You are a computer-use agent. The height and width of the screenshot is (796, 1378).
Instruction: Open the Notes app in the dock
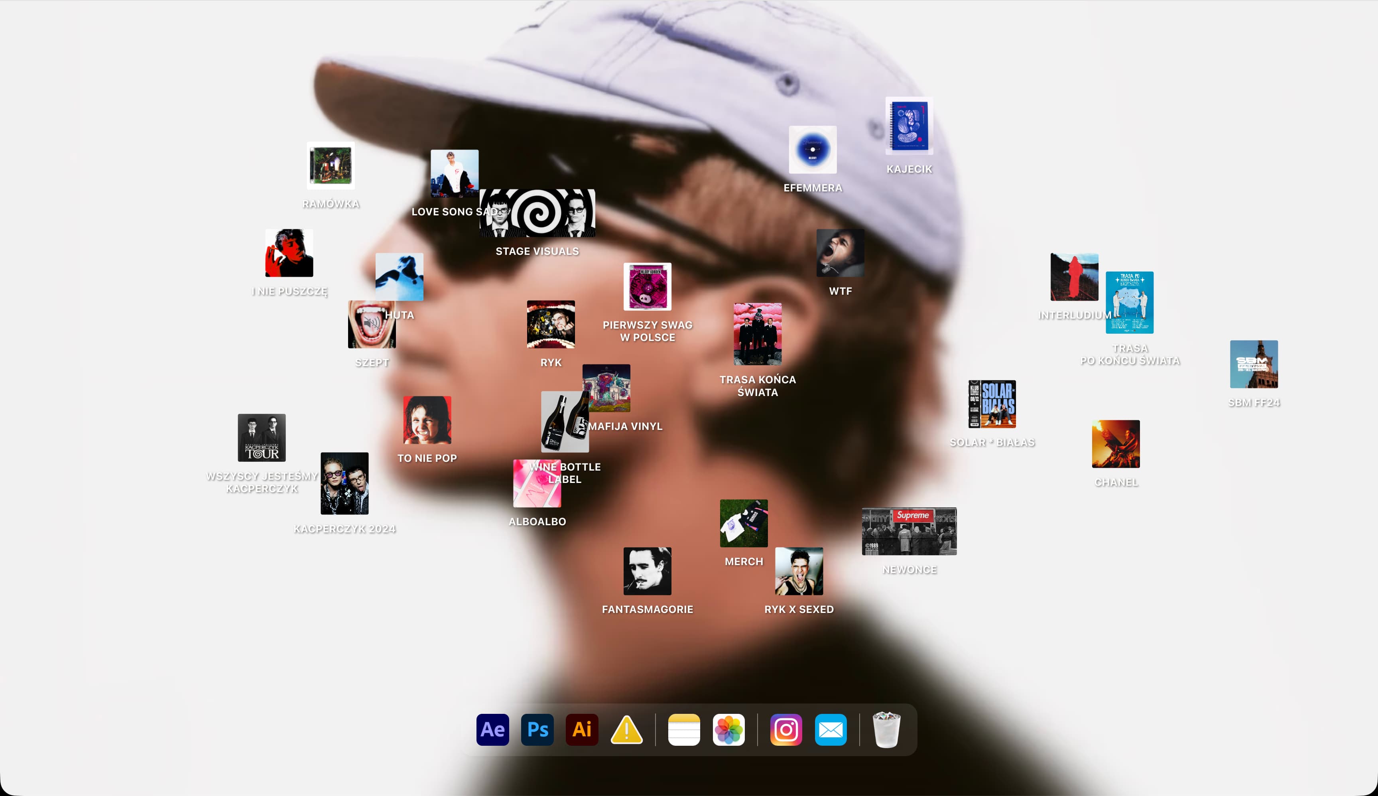click(684, 729)
